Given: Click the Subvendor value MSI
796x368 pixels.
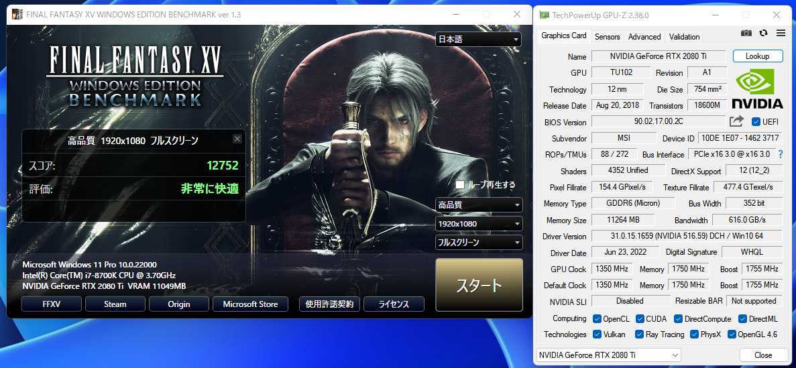Looking at the screenshot, I should click(x=624, y=138).
